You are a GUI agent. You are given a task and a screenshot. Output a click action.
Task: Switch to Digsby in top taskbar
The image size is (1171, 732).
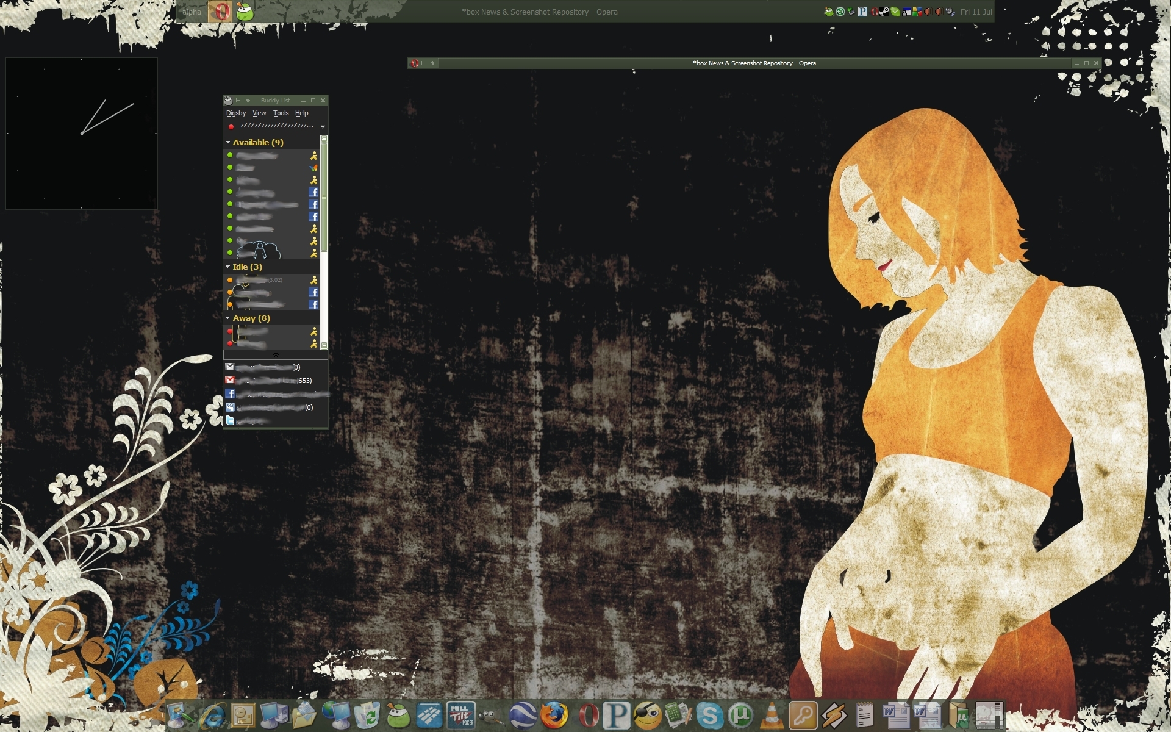245,12
